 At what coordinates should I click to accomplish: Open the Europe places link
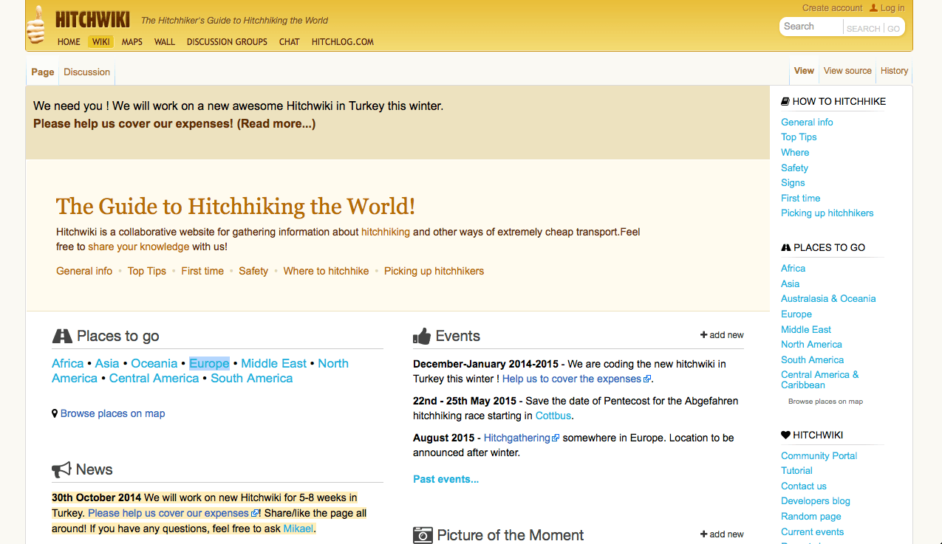coord(209,363)
